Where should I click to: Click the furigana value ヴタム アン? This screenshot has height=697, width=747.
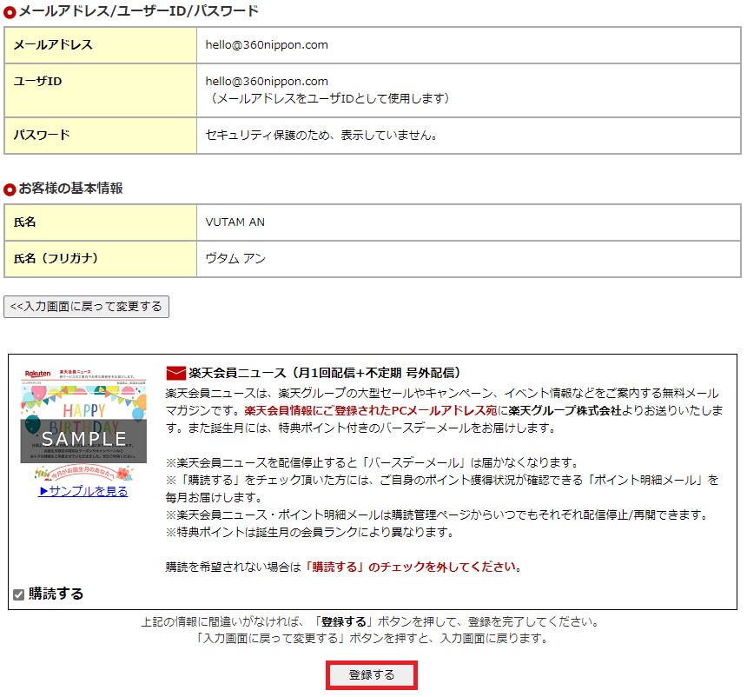tap(235, 258)
